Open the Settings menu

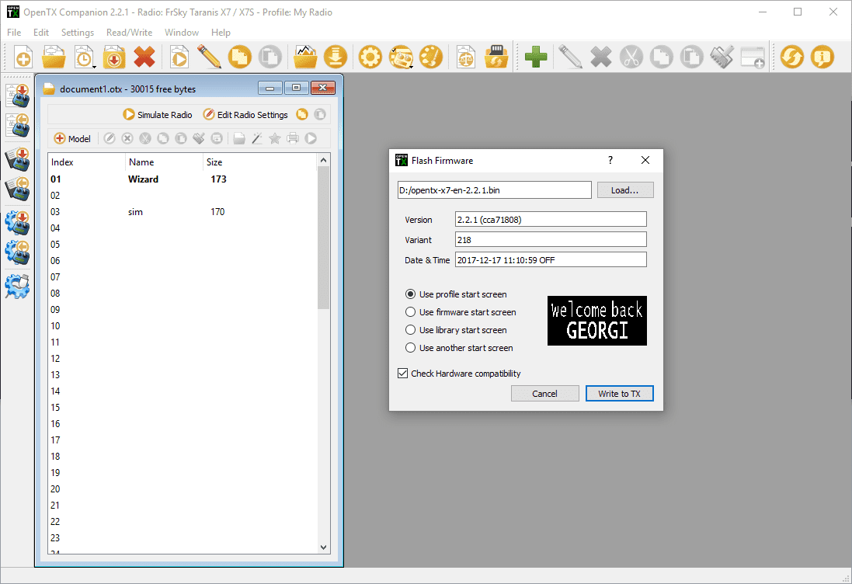point(78,33)
